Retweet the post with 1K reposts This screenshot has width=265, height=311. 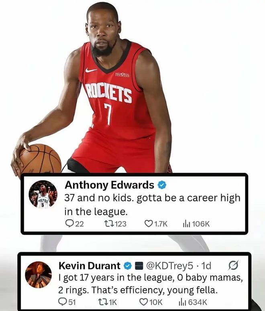103,302
